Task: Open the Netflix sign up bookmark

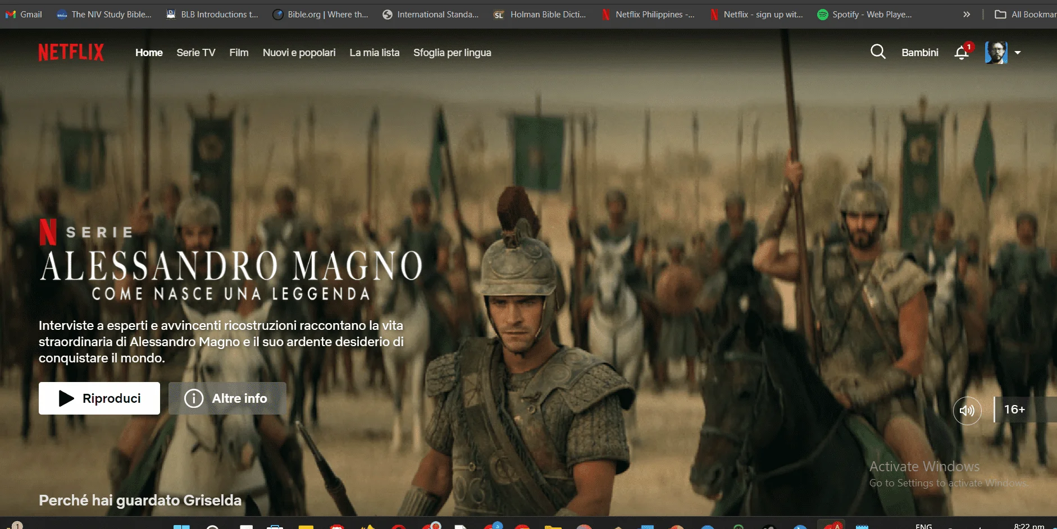Action: pos(757,15)
